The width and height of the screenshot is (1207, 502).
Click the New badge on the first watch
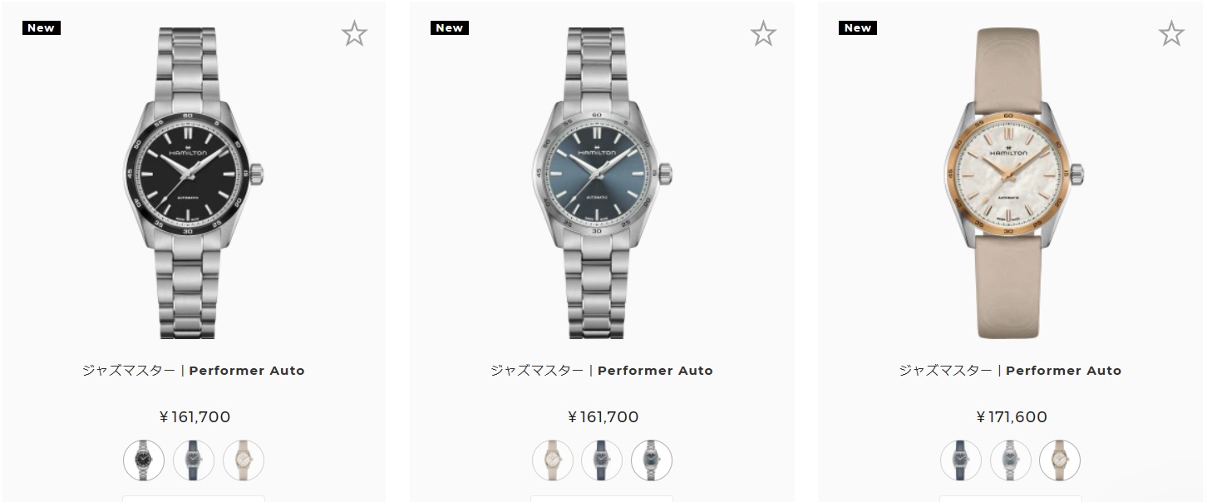click(x=41, y=27)
